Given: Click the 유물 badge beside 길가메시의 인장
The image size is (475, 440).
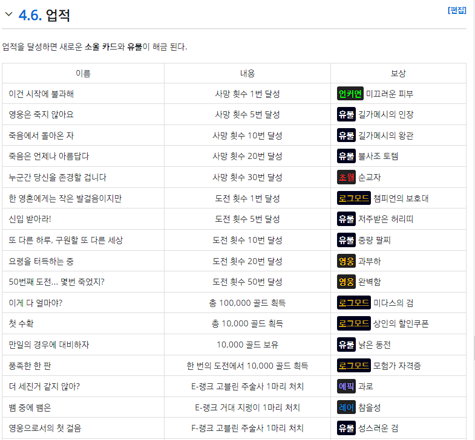Looking at the screenshot, I should click(x=346, y=114).
